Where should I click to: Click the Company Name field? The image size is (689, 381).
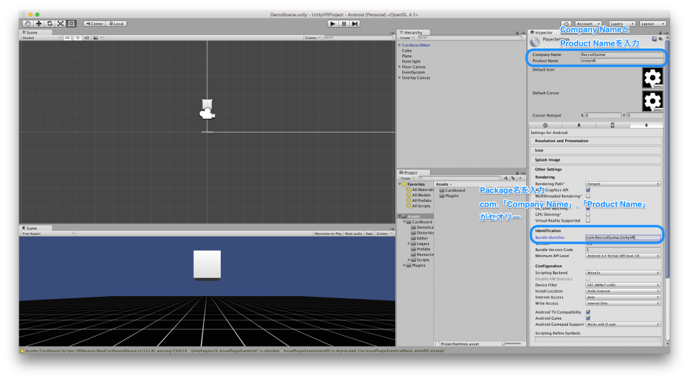[x=622, y=55]
